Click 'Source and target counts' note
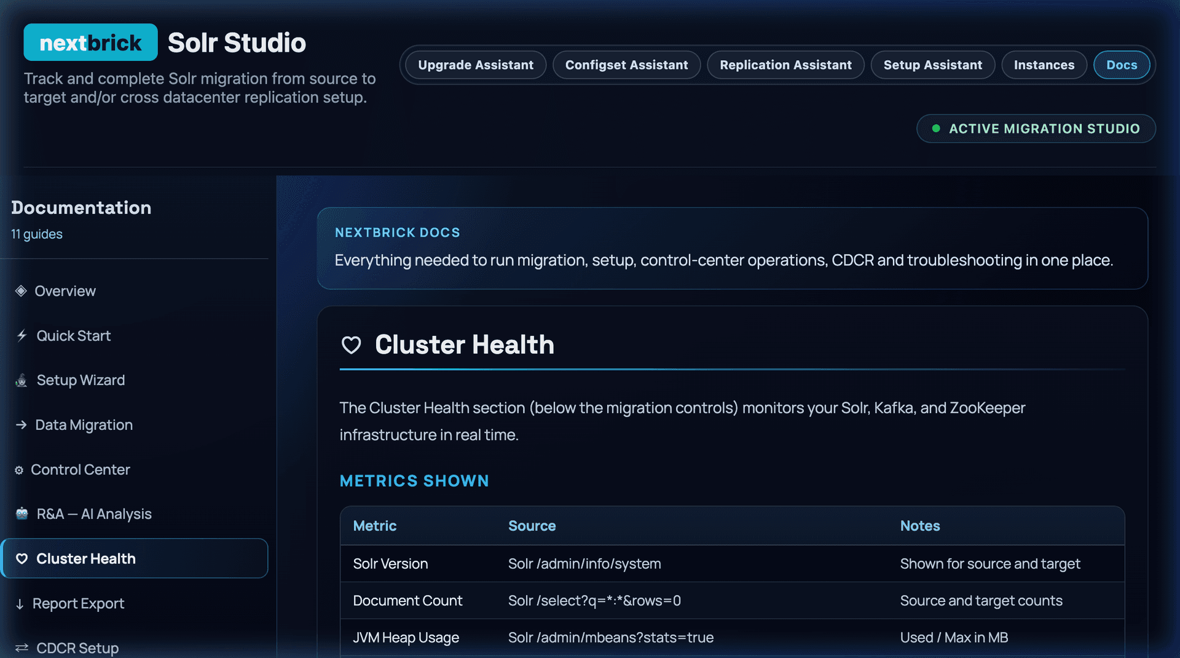This screenshot has width=1180, height=658. point(981,601)
